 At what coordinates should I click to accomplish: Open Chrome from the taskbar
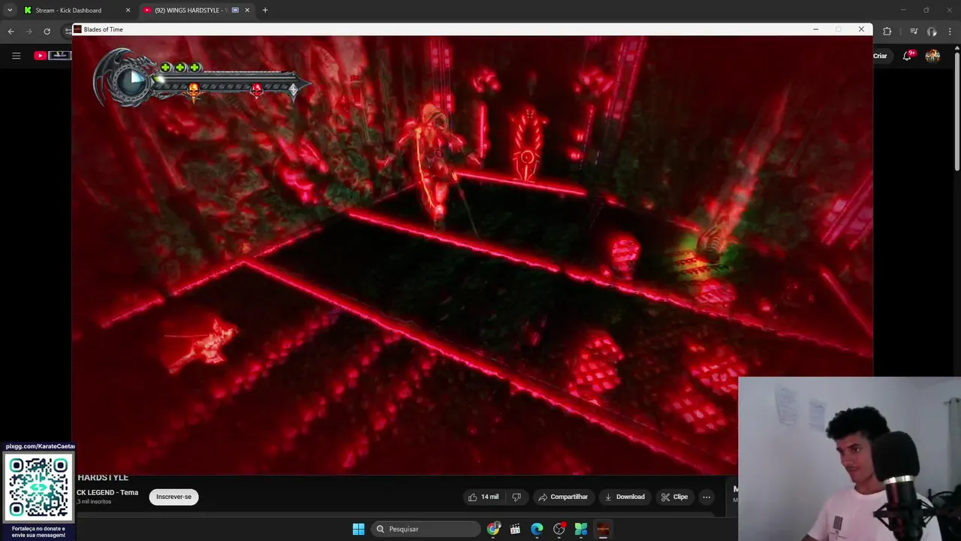tap(493, 529)
